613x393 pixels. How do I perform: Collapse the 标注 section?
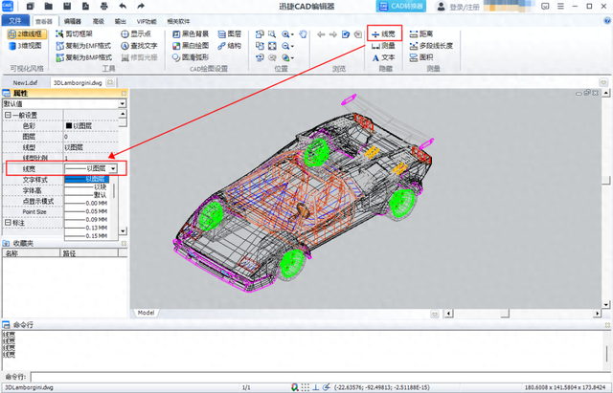tap(8, 223)
